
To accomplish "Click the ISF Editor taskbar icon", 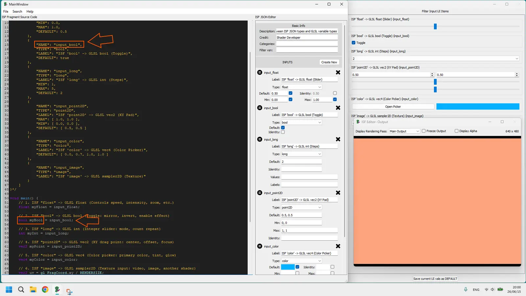I will click(57, 289).
